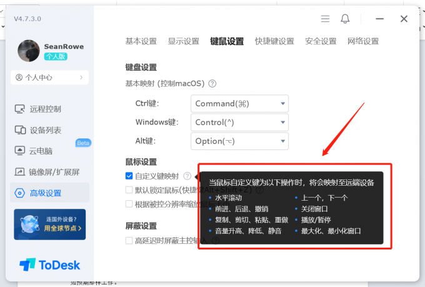425x287 pixels.
Task: Open the Windows键 Control dropdown
Action: click(239, 123)
